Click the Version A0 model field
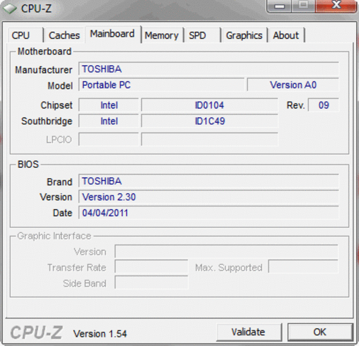The height and width of the screenshot is (346, 359). tap(293, 85)
